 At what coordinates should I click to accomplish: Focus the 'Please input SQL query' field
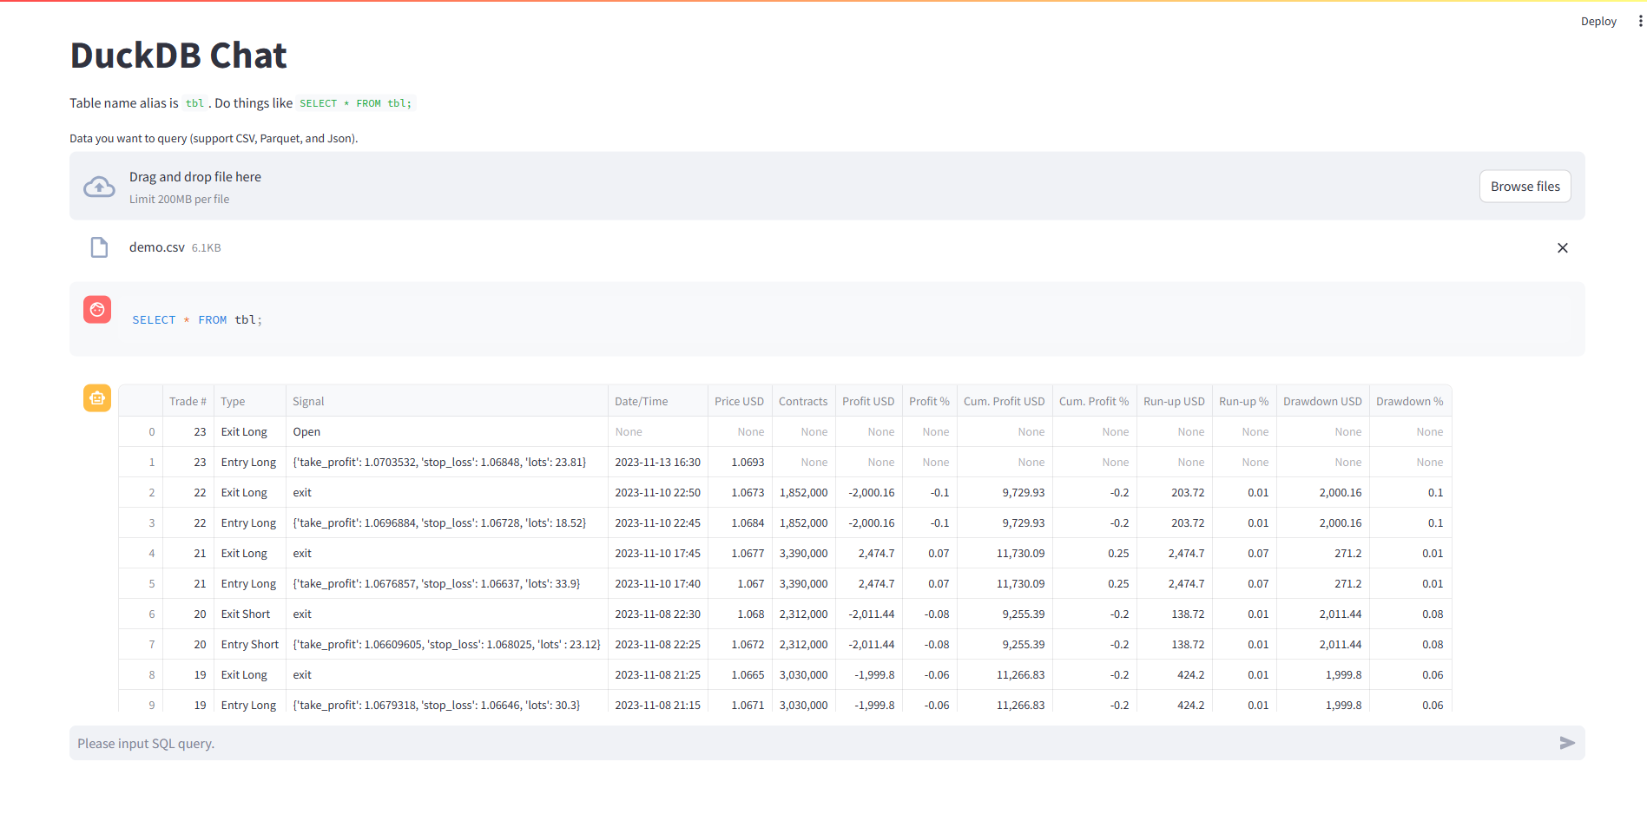tap(813, 743)
